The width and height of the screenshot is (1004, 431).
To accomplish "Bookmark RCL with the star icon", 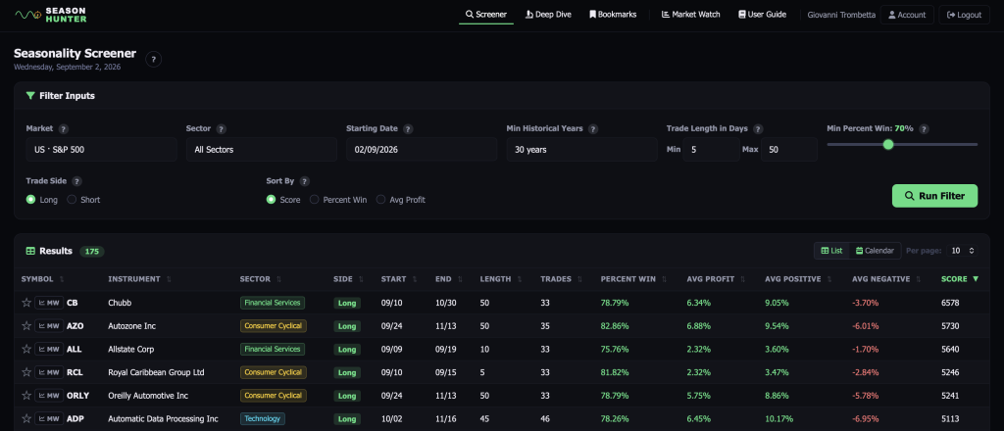I will pos(26,372).
